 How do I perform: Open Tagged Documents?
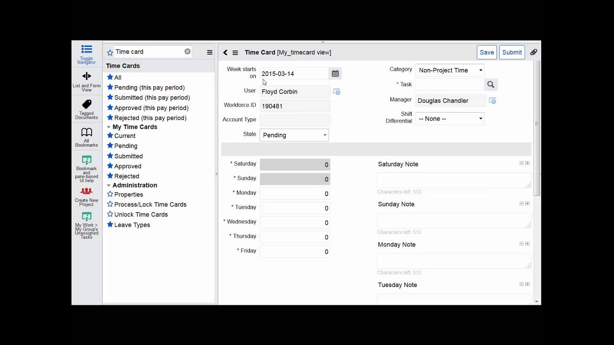click(x=86, y=109)
